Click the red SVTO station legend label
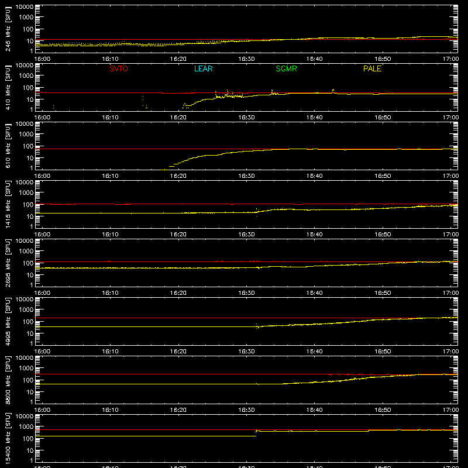Image resolution: width=468 pixels, height=468 pixels. coord(119,68)
